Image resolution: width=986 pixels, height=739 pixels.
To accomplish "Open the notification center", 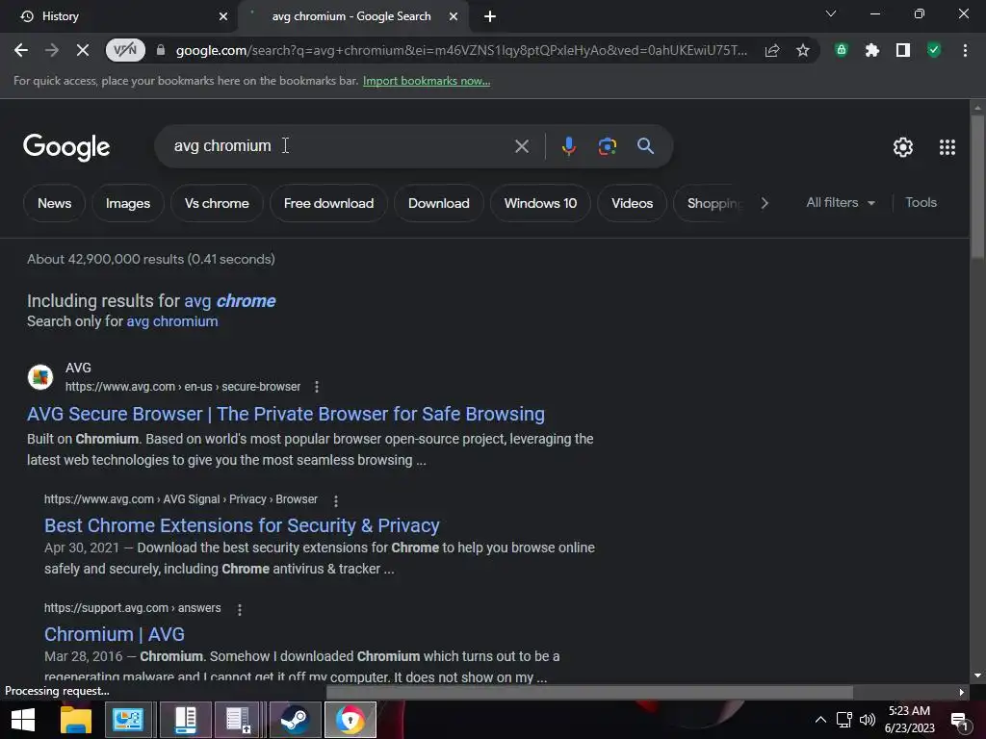I will (959, 721).
